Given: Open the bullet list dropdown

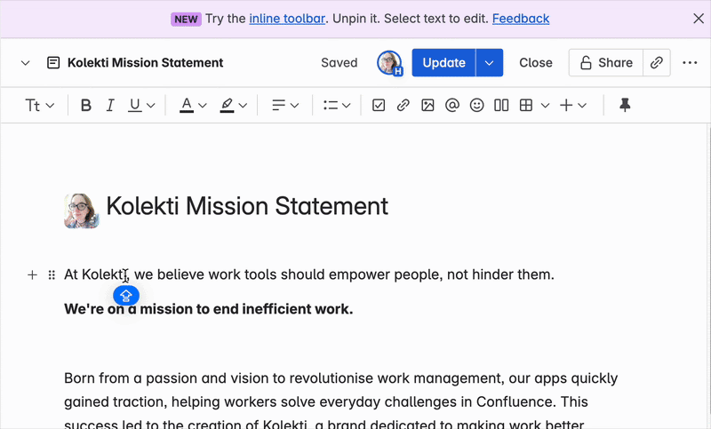Looking at the screenshot, I should pos(337,106).
